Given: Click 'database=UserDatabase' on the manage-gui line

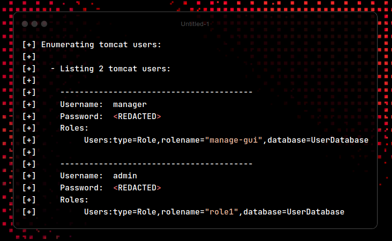Looking at the screenshot, I should click(318, 140).
